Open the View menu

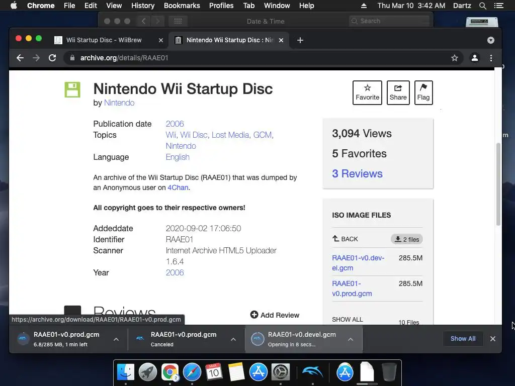(x=114, y=6)
